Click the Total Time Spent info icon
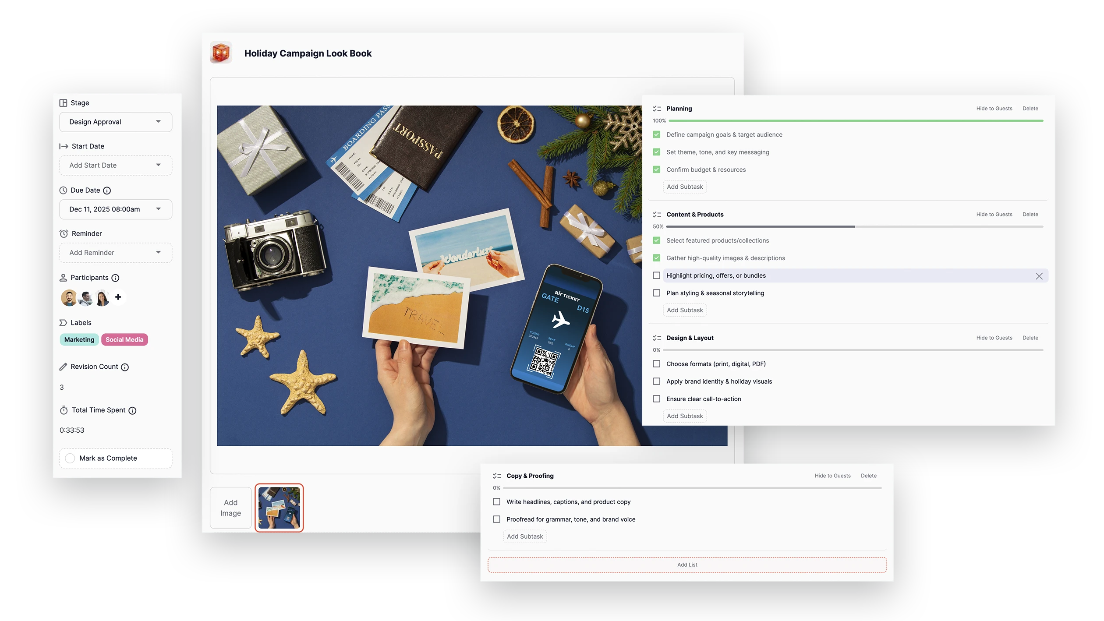 tap(133, 410)
